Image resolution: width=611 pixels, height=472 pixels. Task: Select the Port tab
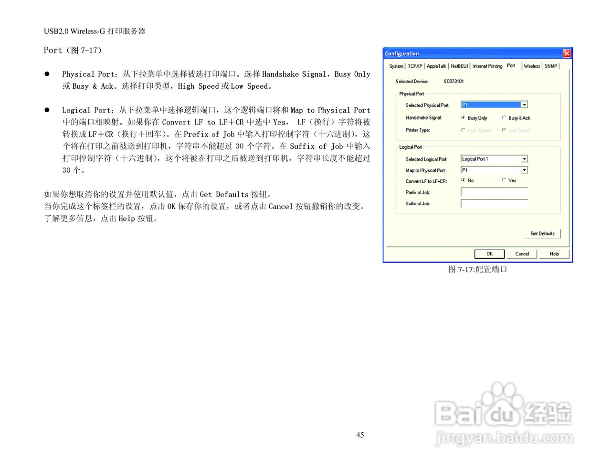tap(511, 66)
